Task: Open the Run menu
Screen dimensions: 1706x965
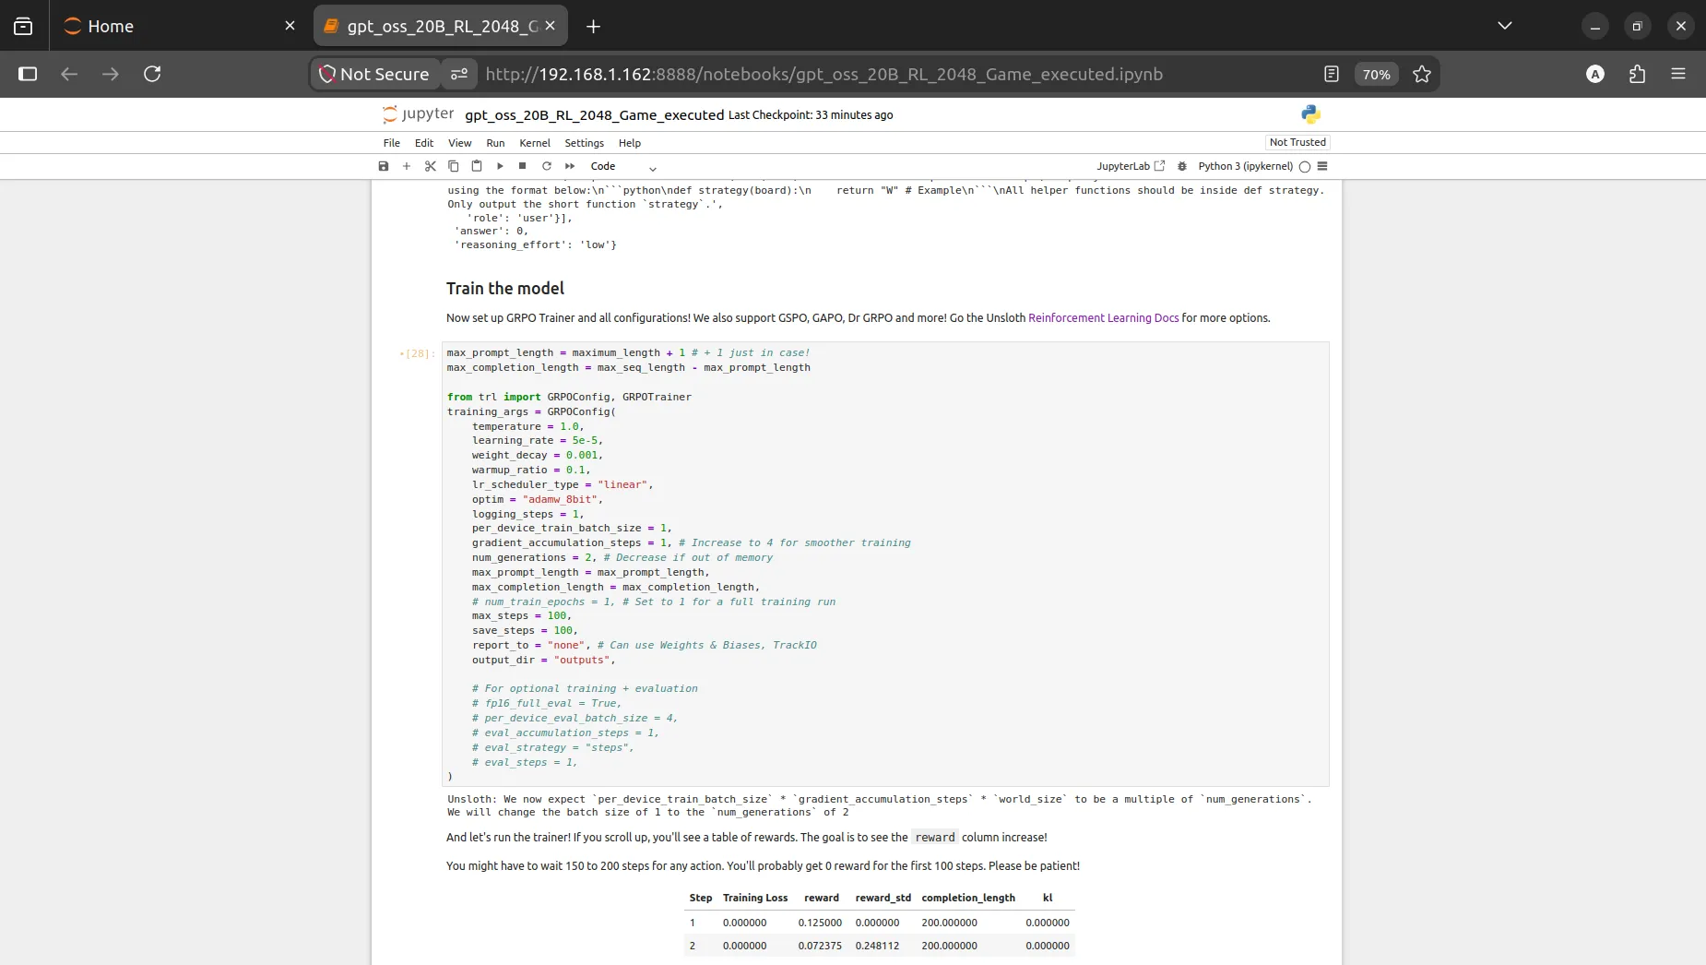Action: coord(495,143)
